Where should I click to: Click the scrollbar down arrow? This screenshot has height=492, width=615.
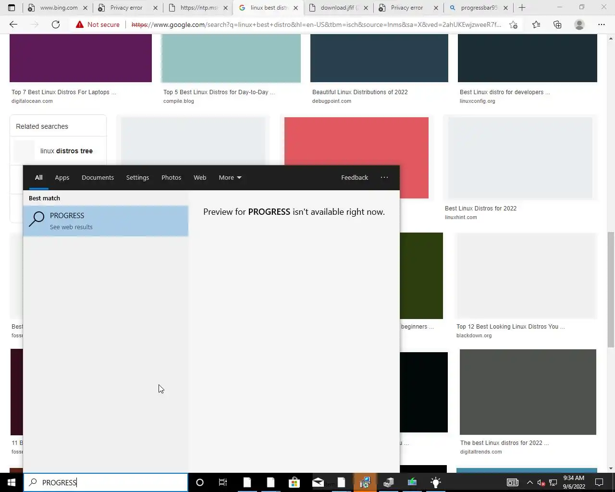(x=611, y=468)
